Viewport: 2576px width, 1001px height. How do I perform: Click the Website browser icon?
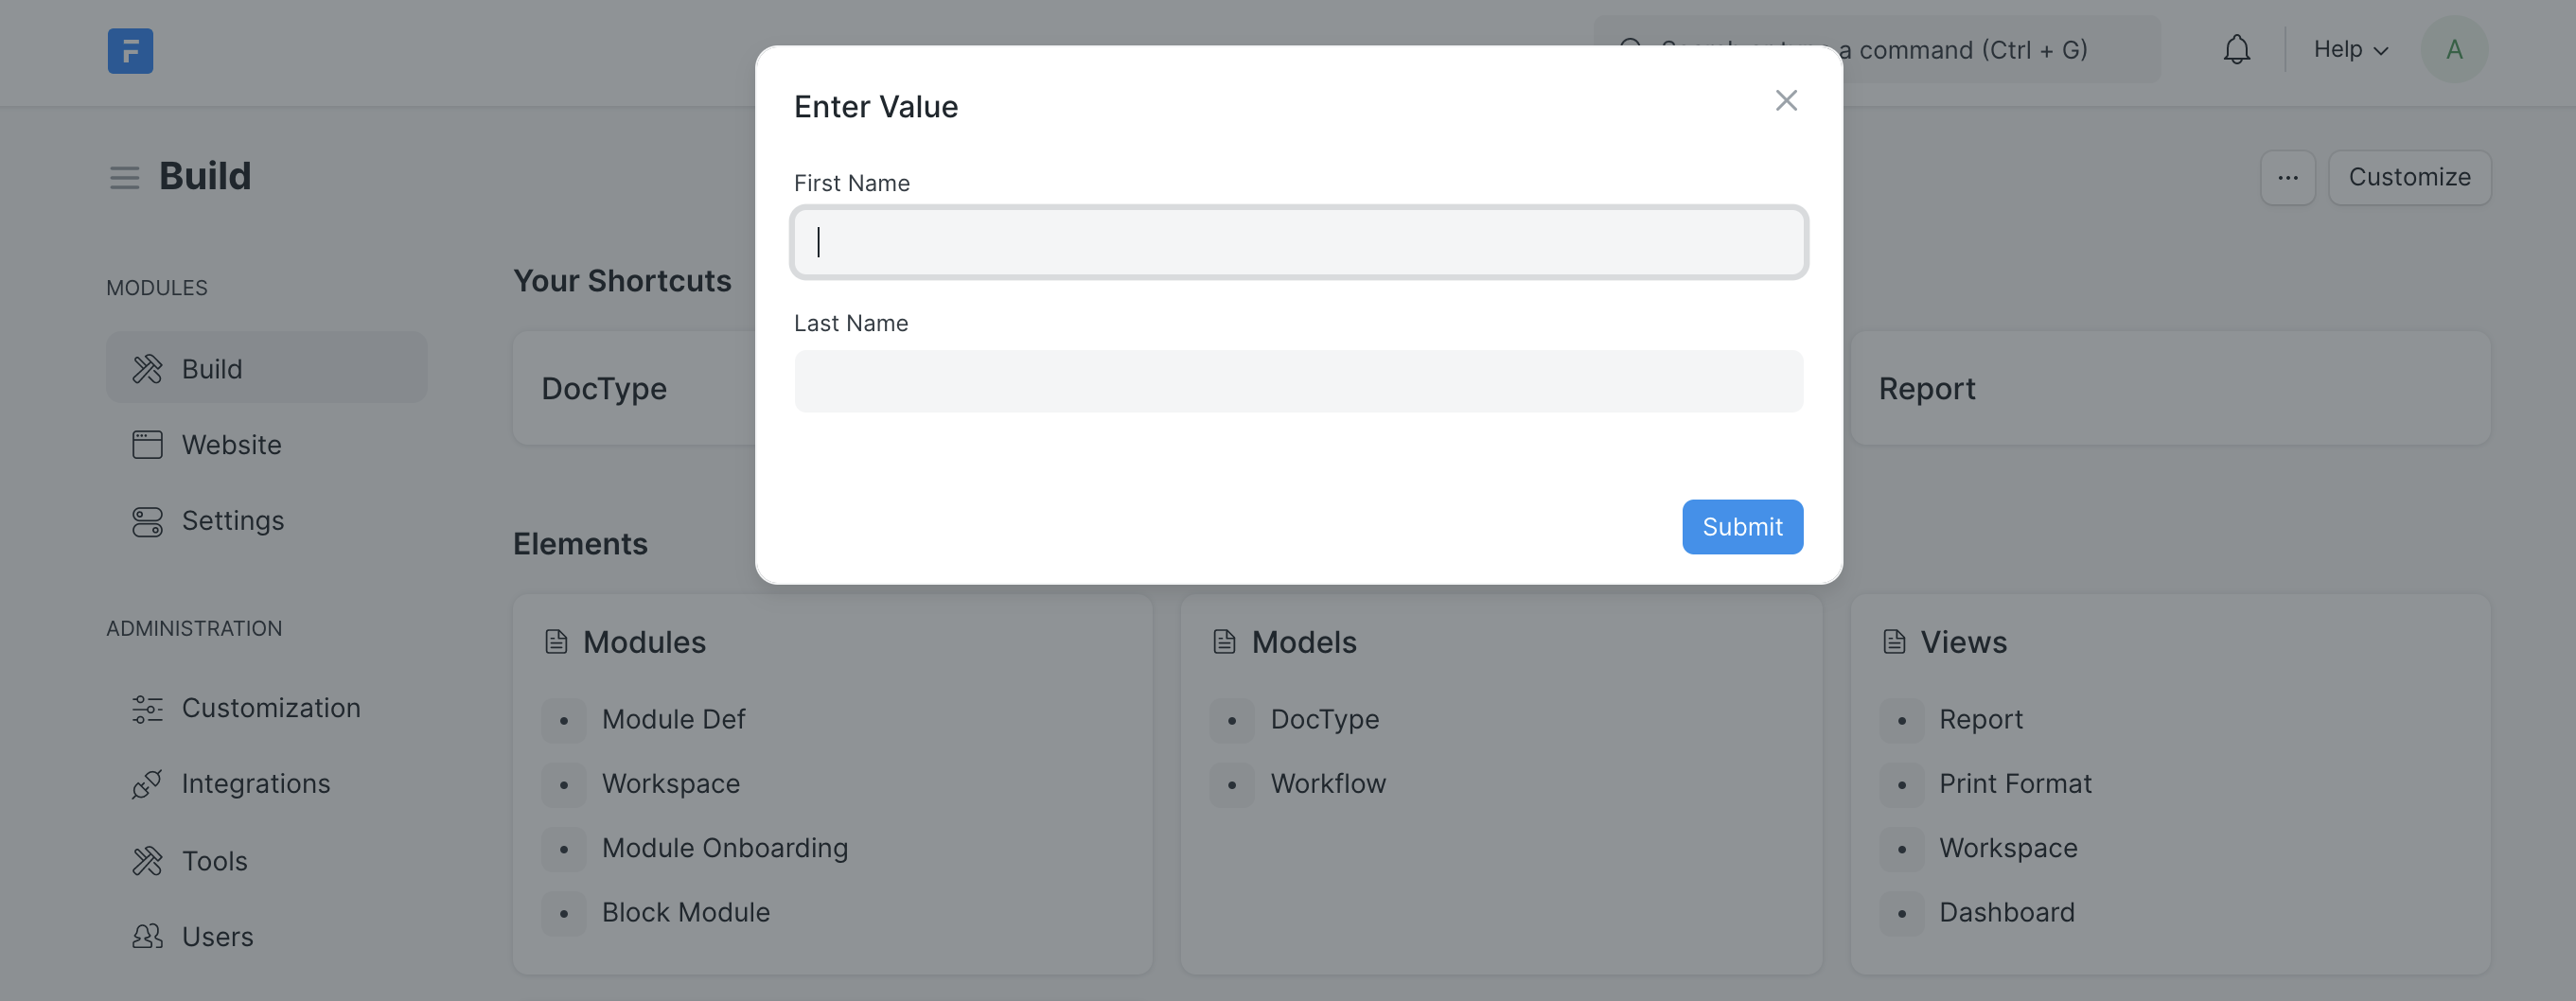click(x=147, y=445)
